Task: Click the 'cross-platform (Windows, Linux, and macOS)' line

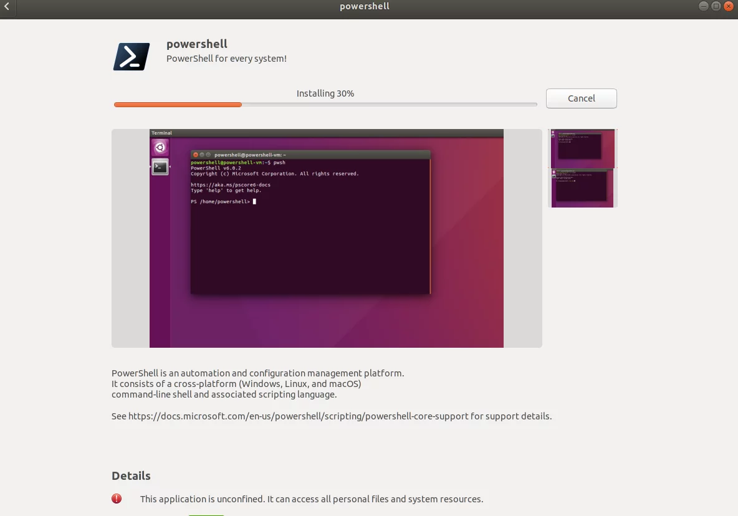Action: 236,384
